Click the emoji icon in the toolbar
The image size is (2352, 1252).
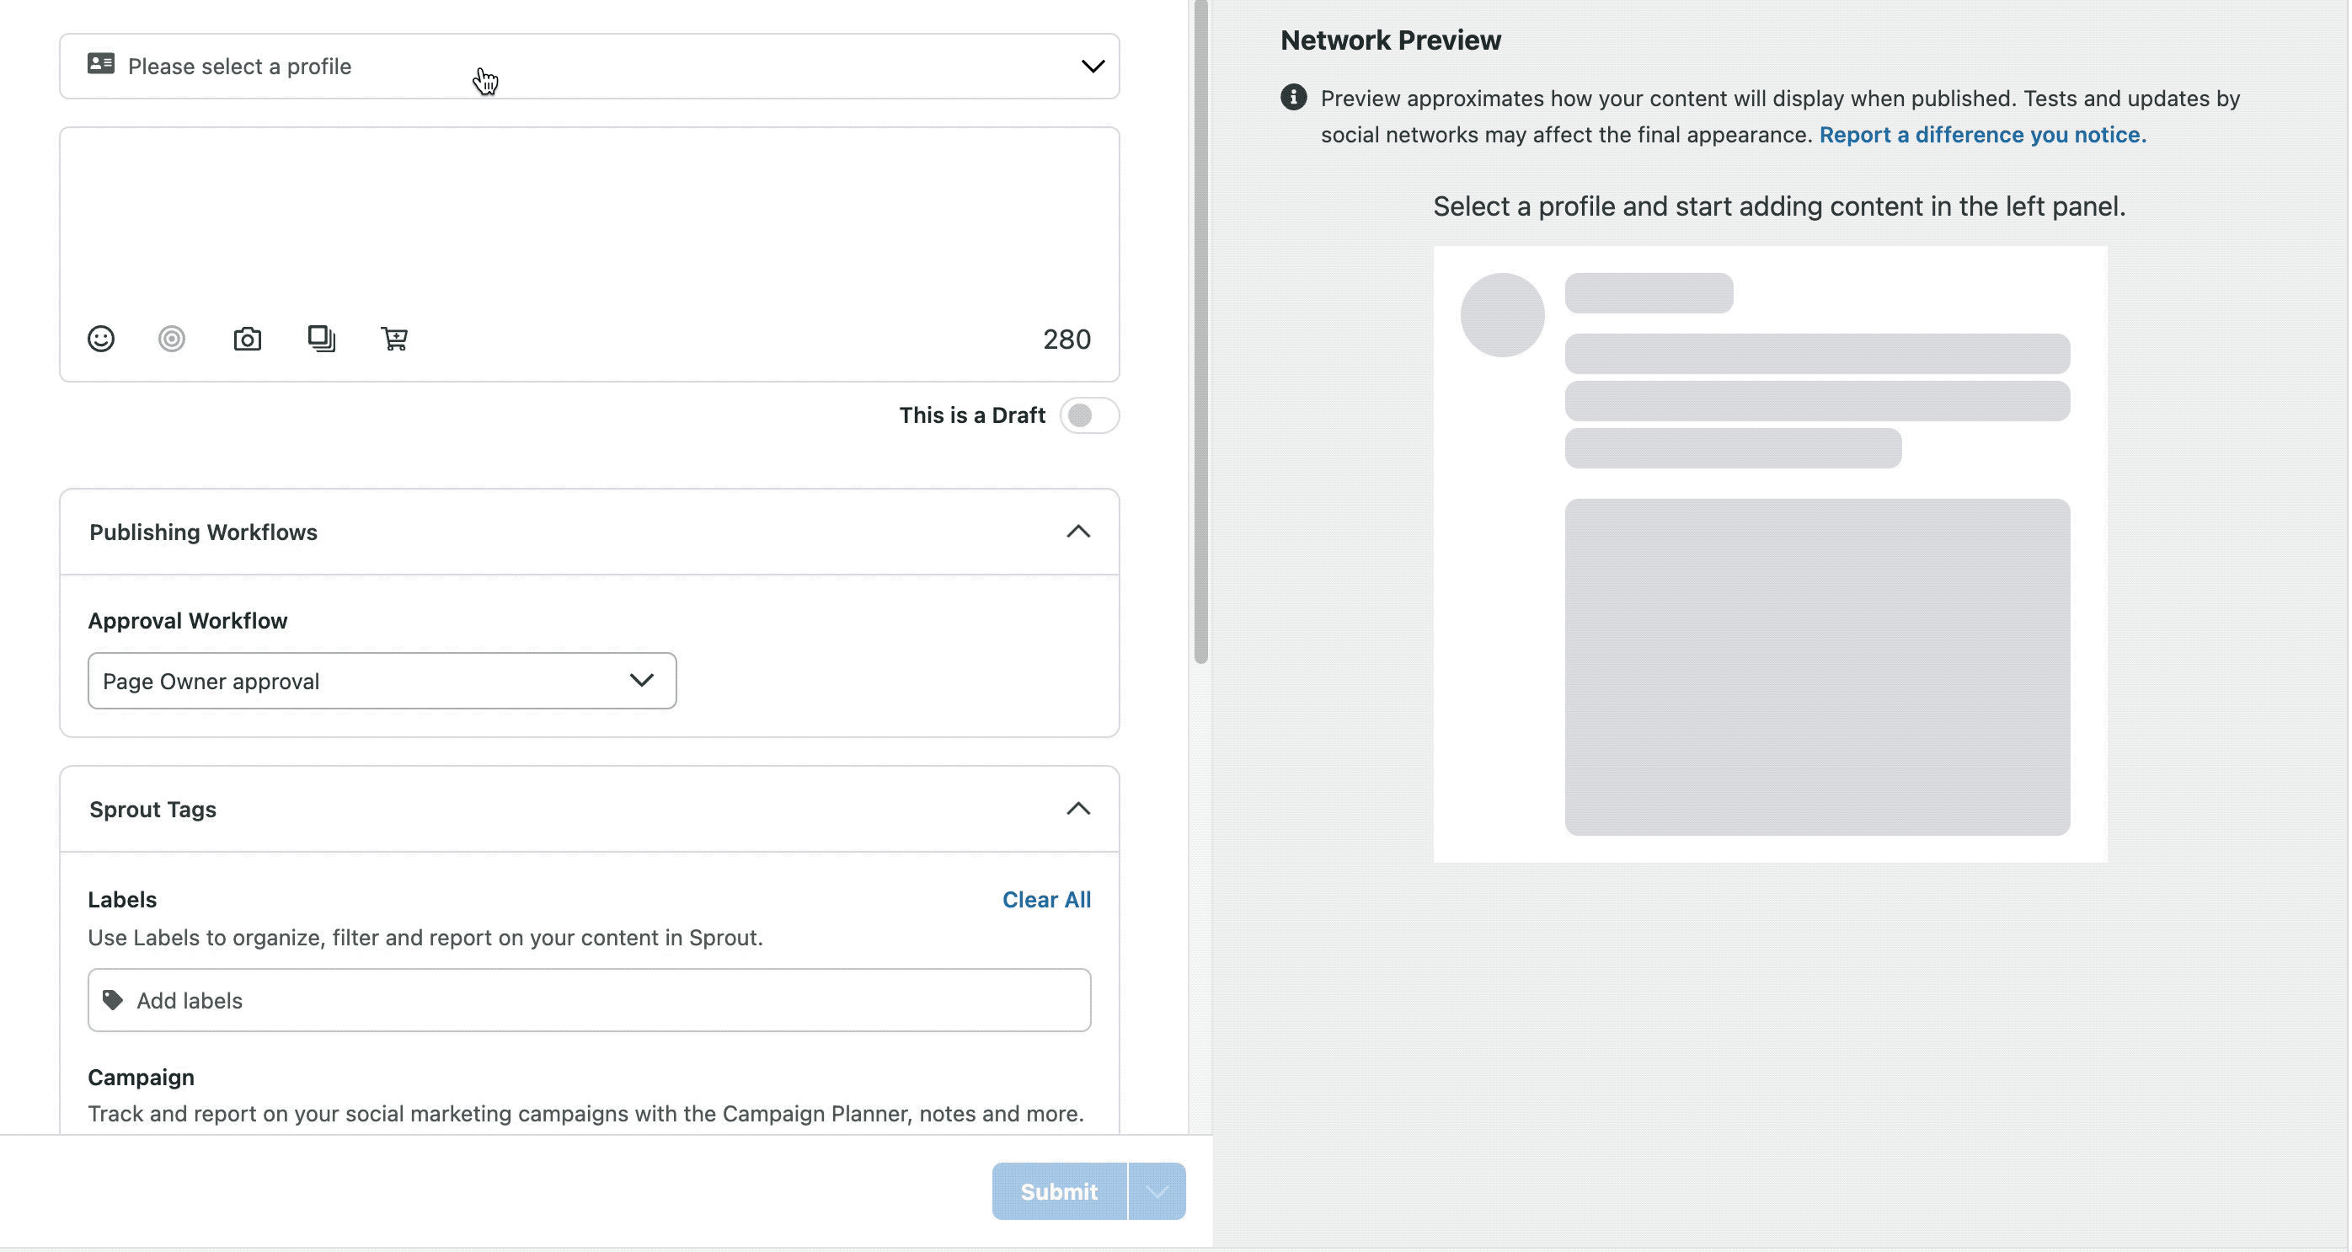click(101, 339)
